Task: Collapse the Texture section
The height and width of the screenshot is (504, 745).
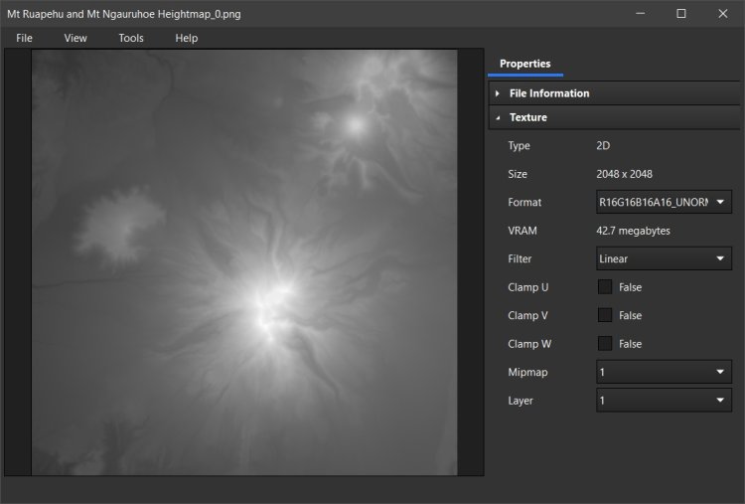Action: coord(528,117)
